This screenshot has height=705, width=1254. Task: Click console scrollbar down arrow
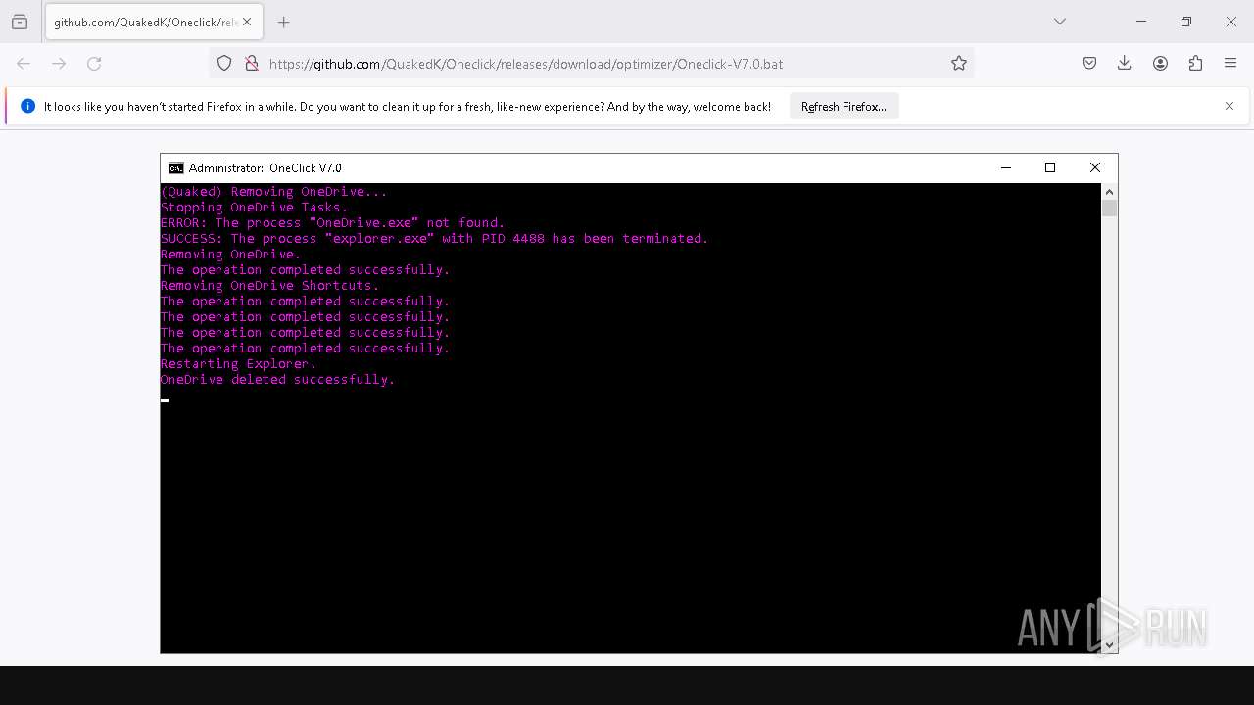[x=1110, y=645]
